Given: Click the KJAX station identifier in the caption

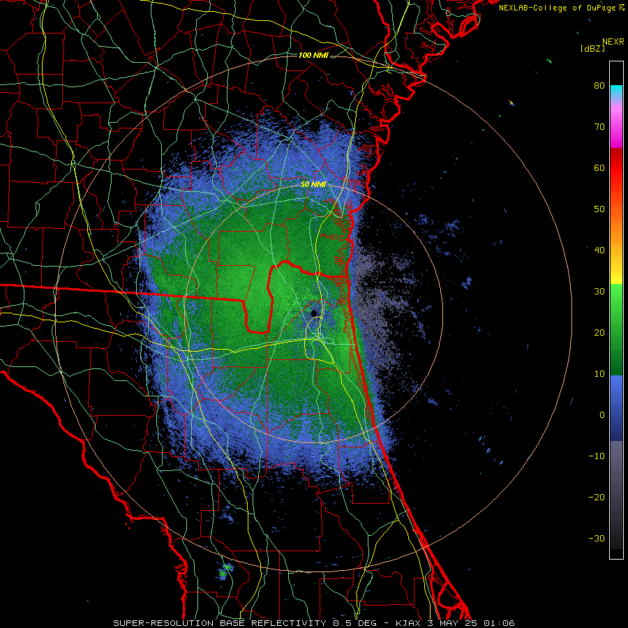Looking at the screenshot, I should pyautogui.click(x=409, y=623).
